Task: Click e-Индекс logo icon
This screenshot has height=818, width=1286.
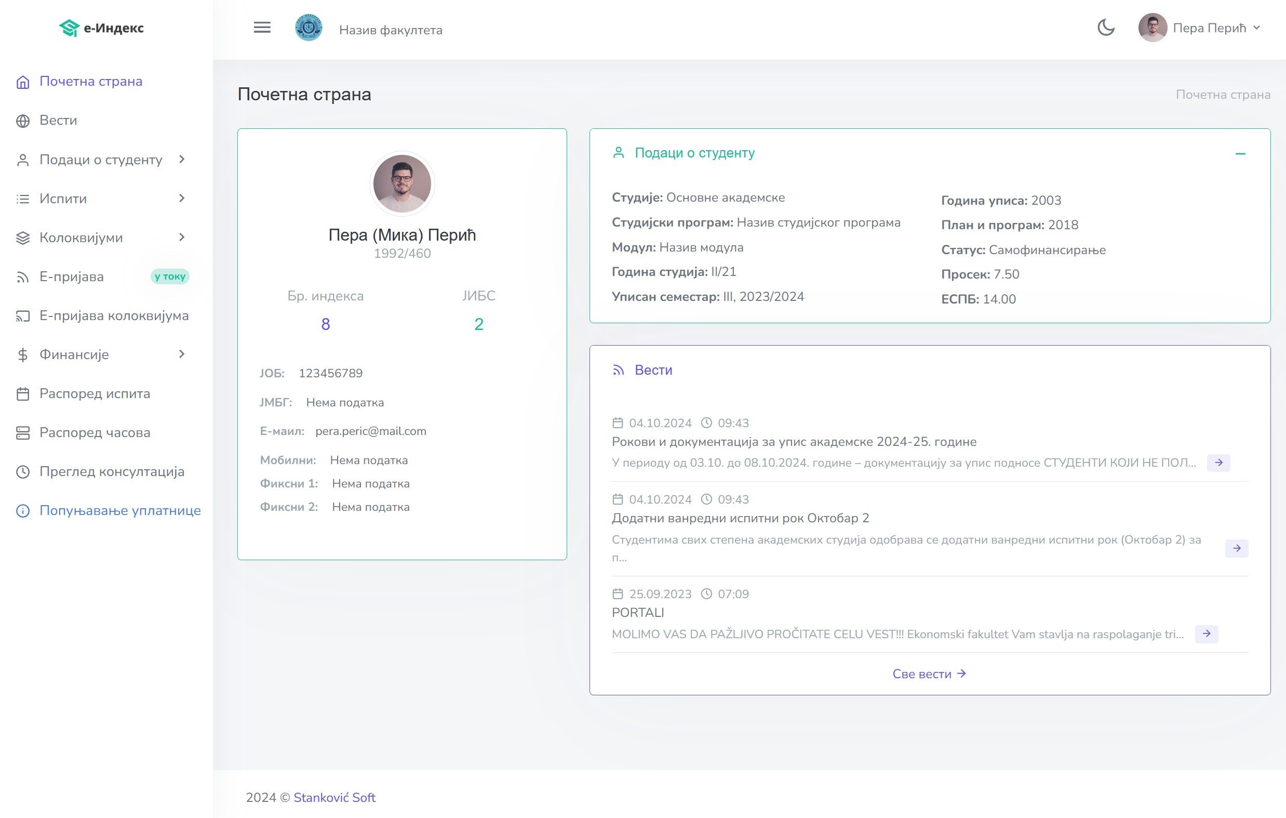Action: tap(70, 28)
